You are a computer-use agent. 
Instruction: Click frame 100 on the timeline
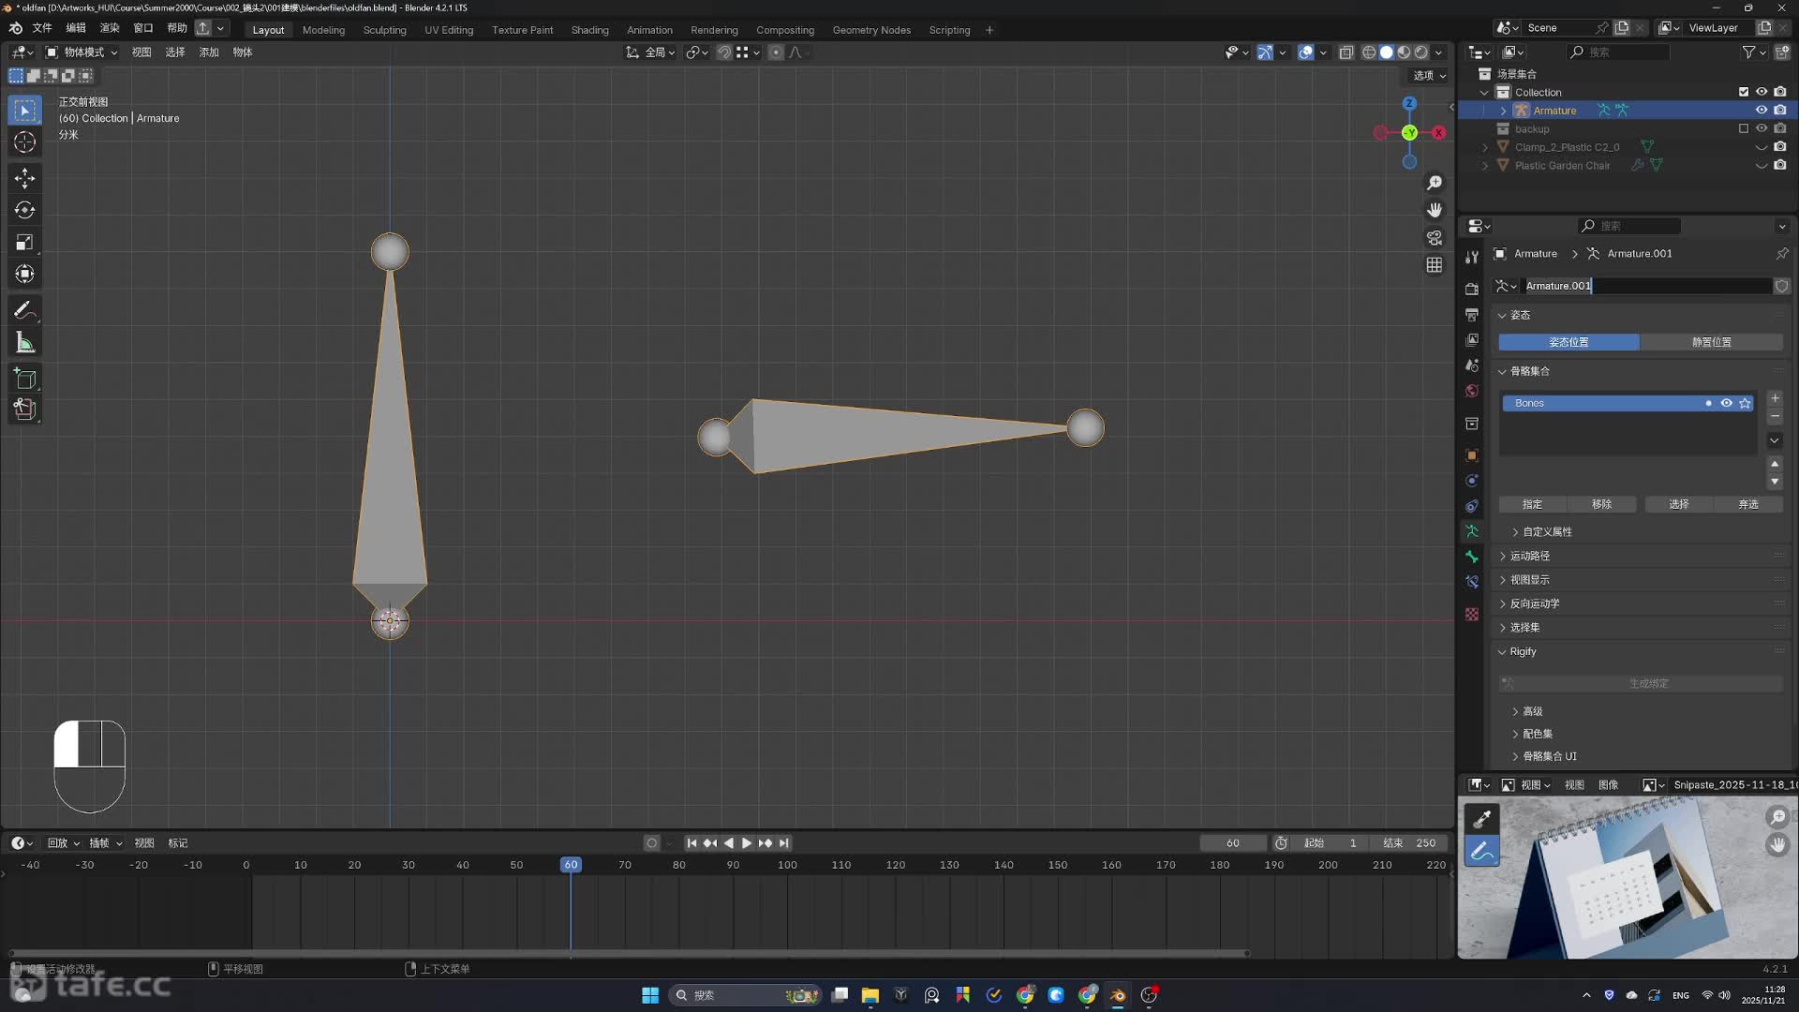point(787,865)
